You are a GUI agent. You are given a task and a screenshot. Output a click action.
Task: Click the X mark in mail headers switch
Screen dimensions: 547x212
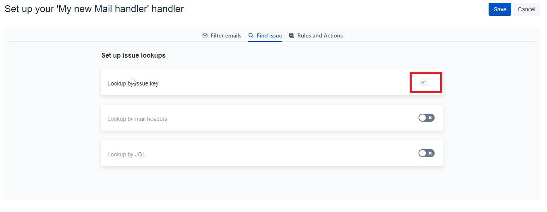tap(430, 118)
